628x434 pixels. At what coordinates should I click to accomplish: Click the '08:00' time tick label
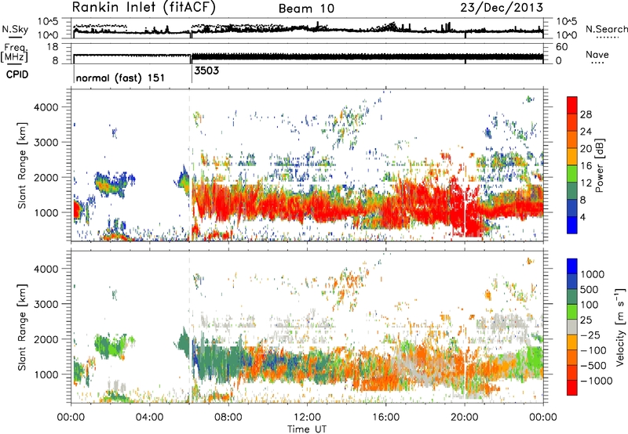pyautogui.click(x=228, y=418)
